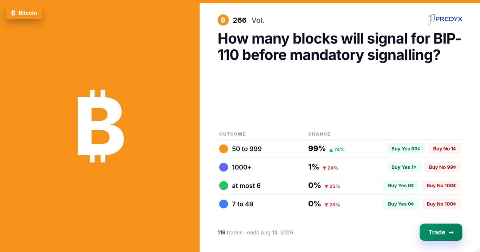The height and width of the screenshot is (252, 480).
Task: Buy Yes at 1¢ for 1000+
Action: [x=404, y=167]
